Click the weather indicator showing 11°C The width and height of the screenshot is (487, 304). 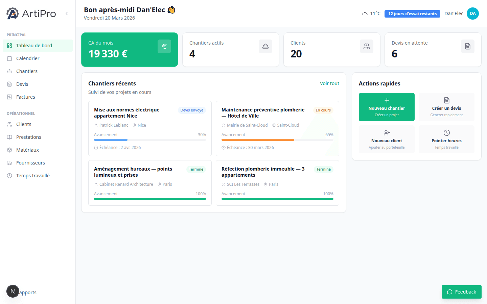tap(371, 14)
